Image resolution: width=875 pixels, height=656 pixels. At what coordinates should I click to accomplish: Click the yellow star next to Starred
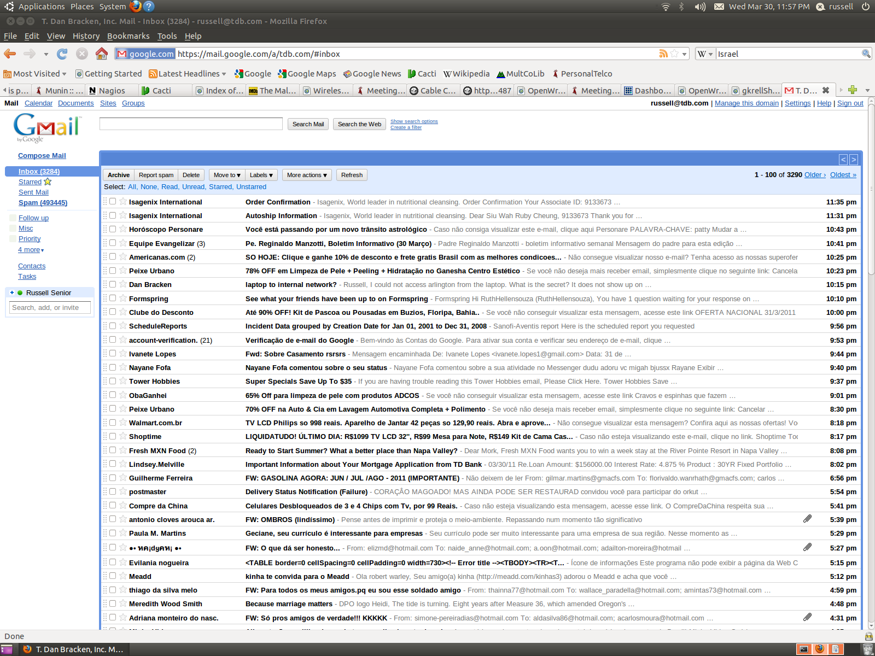48,181
